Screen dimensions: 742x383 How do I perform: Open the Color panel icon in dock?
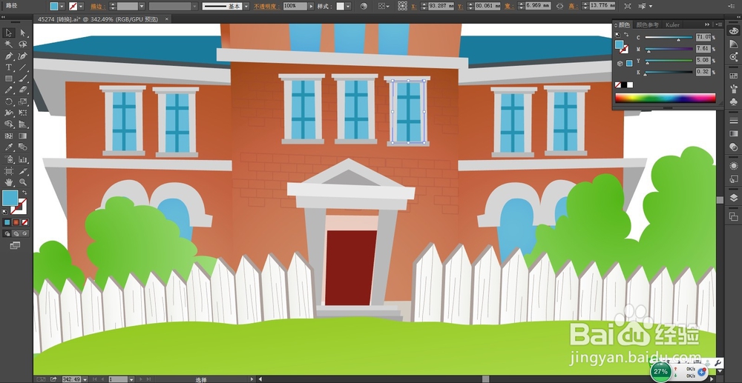734,32
